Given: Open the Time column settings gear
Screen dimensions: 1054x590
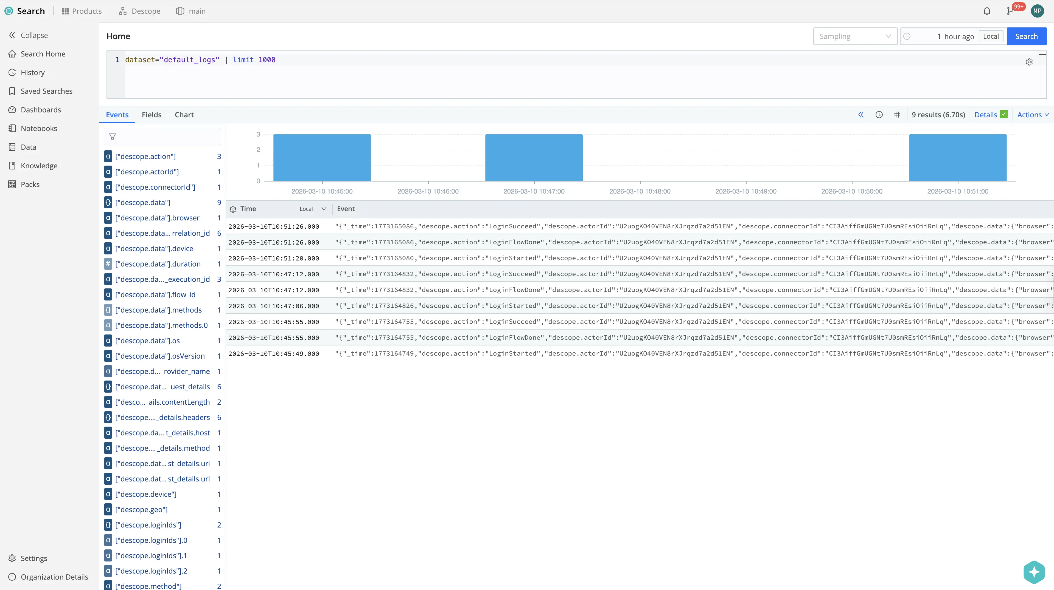Looking at the screenshot, I should click(233, 208).
